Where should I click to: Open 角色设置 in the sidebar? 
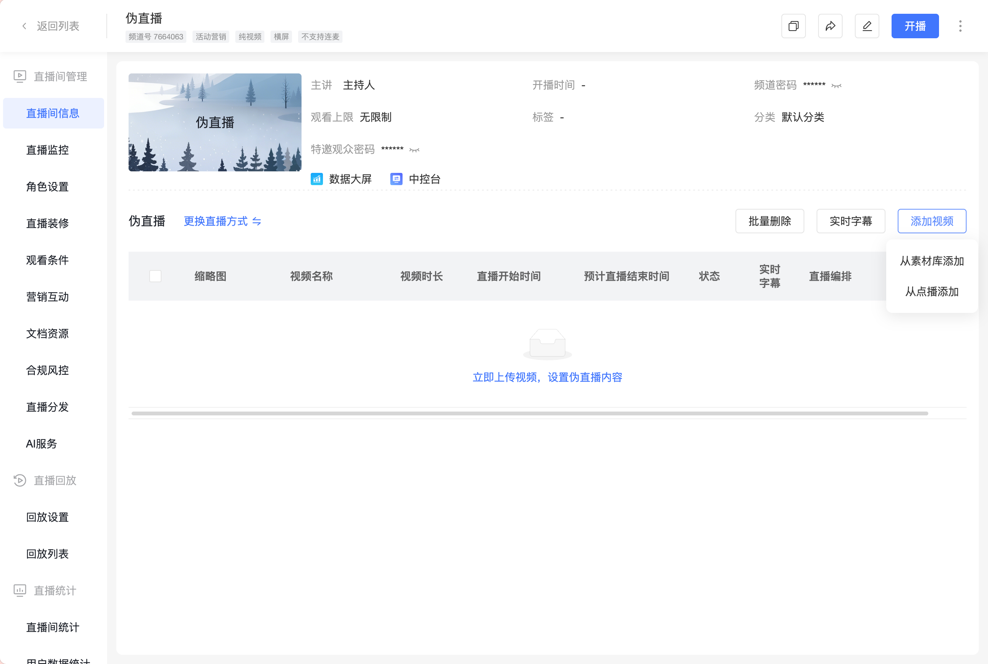tap(47, 187)
